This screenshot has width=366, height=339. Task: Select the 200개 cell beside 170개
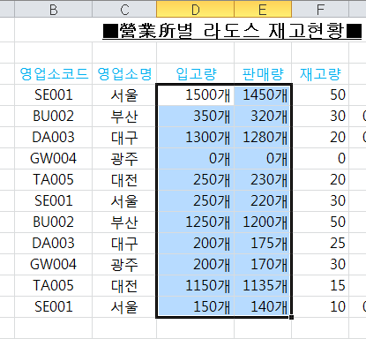195,264
